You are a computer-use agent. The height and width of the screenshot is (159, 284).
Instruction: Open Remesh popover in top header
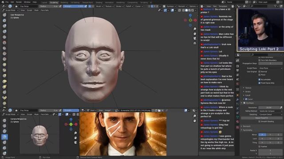pos(182,6)
